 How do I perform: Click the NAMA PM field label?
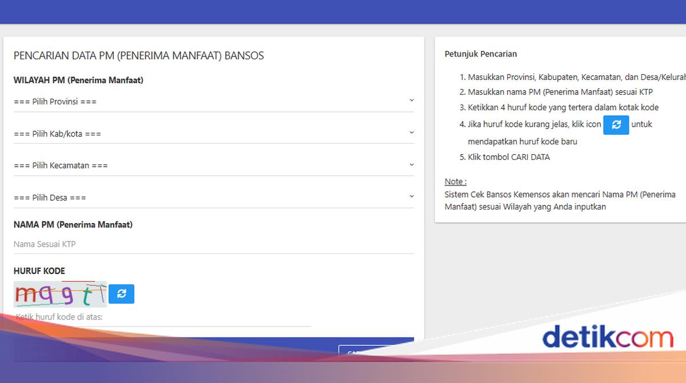click(x=73, y=225)
